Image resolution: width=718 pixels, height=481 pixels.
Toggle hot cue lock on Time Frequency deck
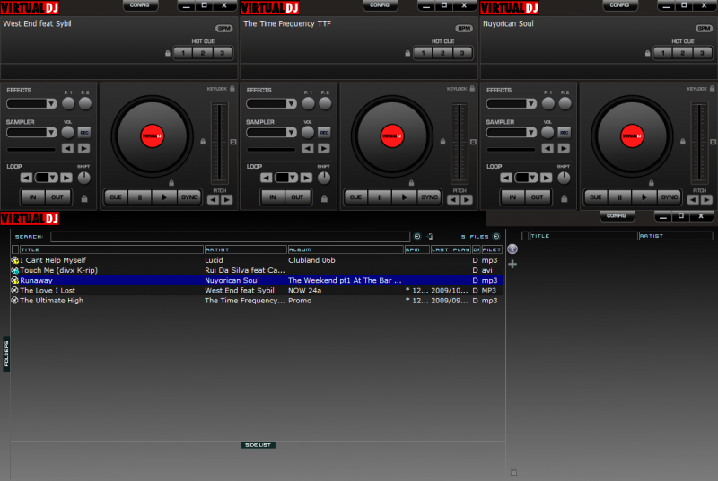point(407,53)
